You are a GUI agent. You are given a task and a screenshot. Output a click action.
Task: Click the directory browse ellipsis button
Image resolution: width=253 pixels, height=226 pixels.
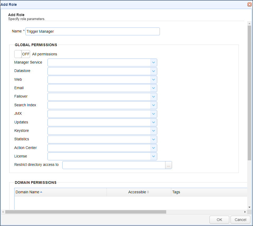click(x=169, y=165)
